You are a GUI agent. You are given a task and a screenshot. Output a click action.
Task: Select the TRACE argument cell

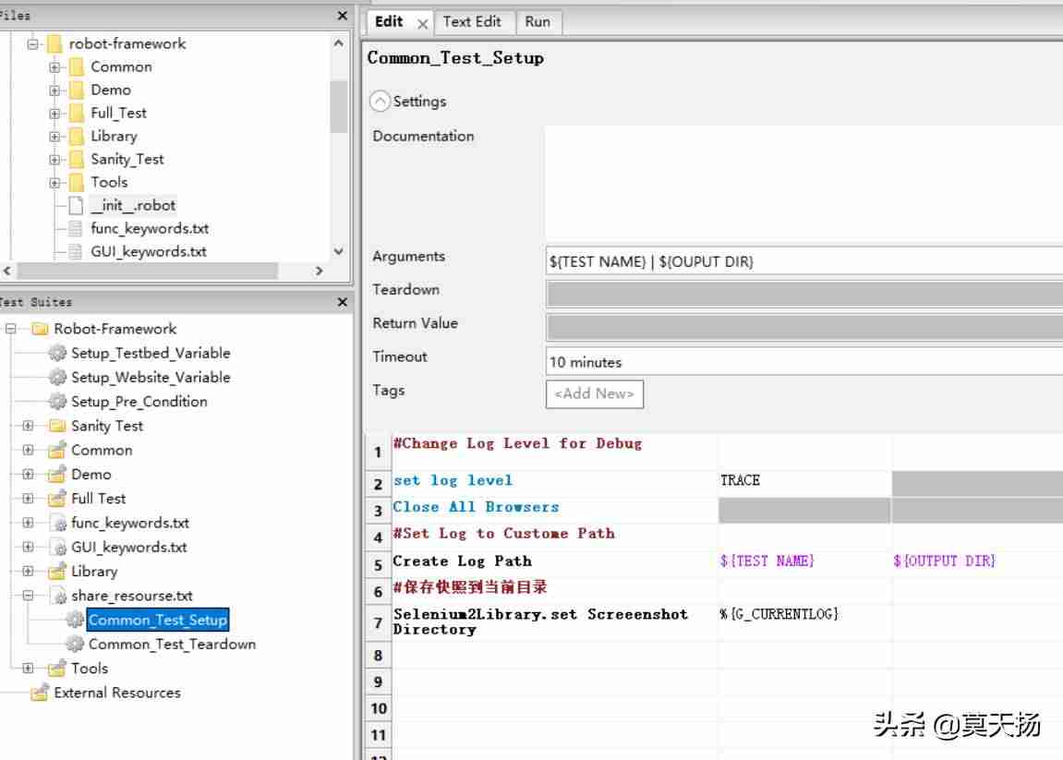pyautogui.click(x=804, y=483)
